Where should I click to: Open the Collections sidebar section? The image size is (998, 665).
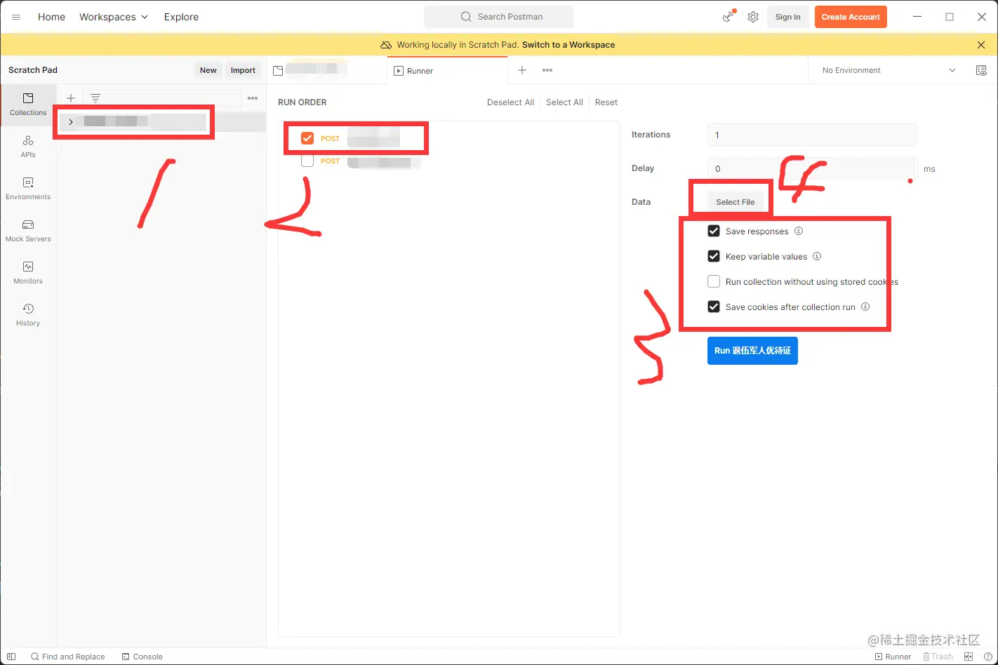coord(28,105)
